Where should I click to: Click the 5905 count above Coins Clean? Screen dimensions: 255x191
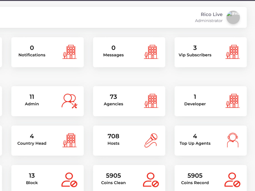[x=113, y=175]
